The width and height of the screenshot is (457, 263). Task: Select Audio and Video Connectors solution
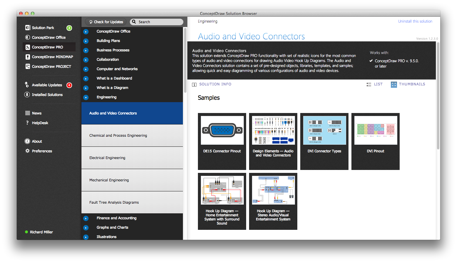point(132,113)
